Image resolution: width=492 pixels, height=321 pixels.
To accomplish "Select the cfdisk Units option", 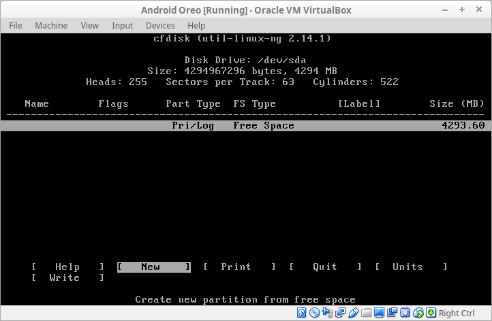I will 411,267.
